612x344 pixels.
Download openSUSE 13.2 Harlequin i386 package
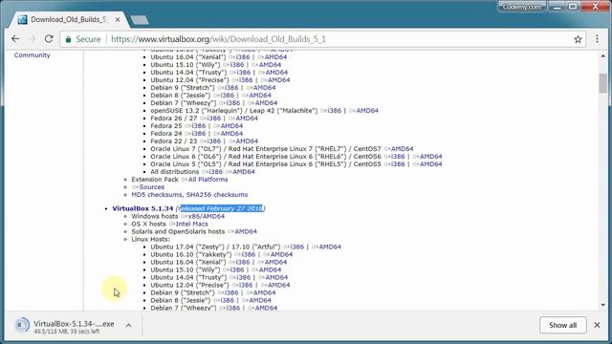click(x=334, y=111)
